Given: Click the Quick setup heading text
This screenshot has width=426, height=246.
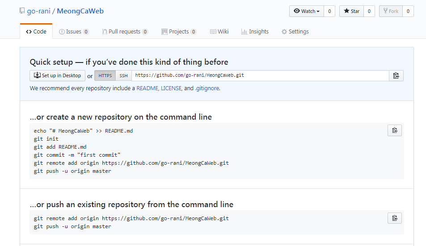Looking at the screenshot, I should pyautogui.click(x=129, y=62).
